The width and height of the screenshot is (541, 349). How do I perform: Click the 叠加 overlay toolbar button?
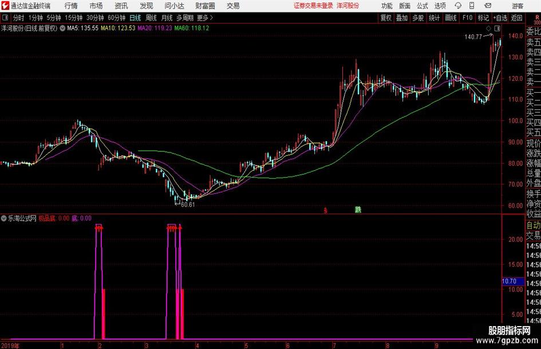[x=402, y=18]
